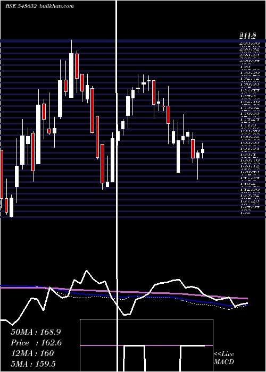Select the "50MA : 168.9" readout
266x372 pixels.
pyautogui.click(x=36, y=332)
